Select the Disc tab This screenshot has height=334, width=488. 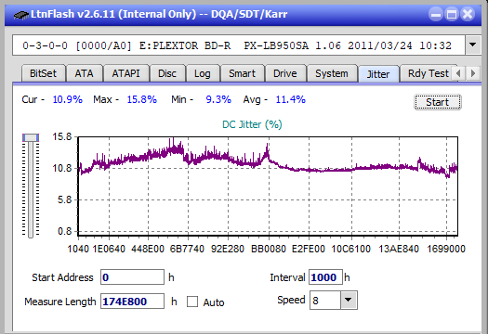pos(167,73)
